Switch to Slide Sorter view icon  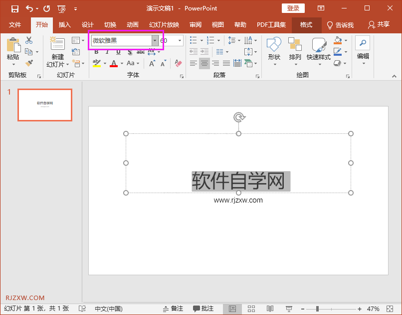point(251,308)
